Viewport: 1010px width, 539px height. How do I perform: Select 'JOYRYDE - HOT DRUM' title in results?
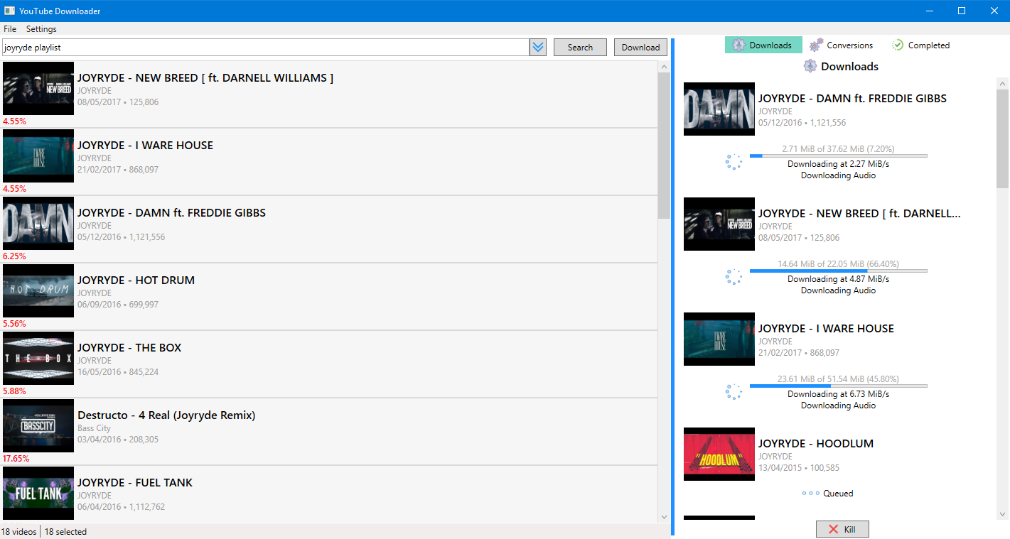(x=136, y=280)
